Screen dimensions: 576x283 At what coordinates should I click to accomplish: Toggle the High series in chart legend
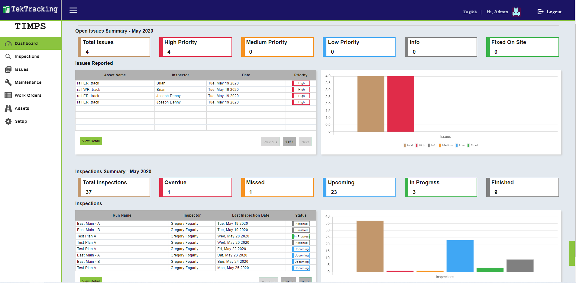(x=420, y=145)
